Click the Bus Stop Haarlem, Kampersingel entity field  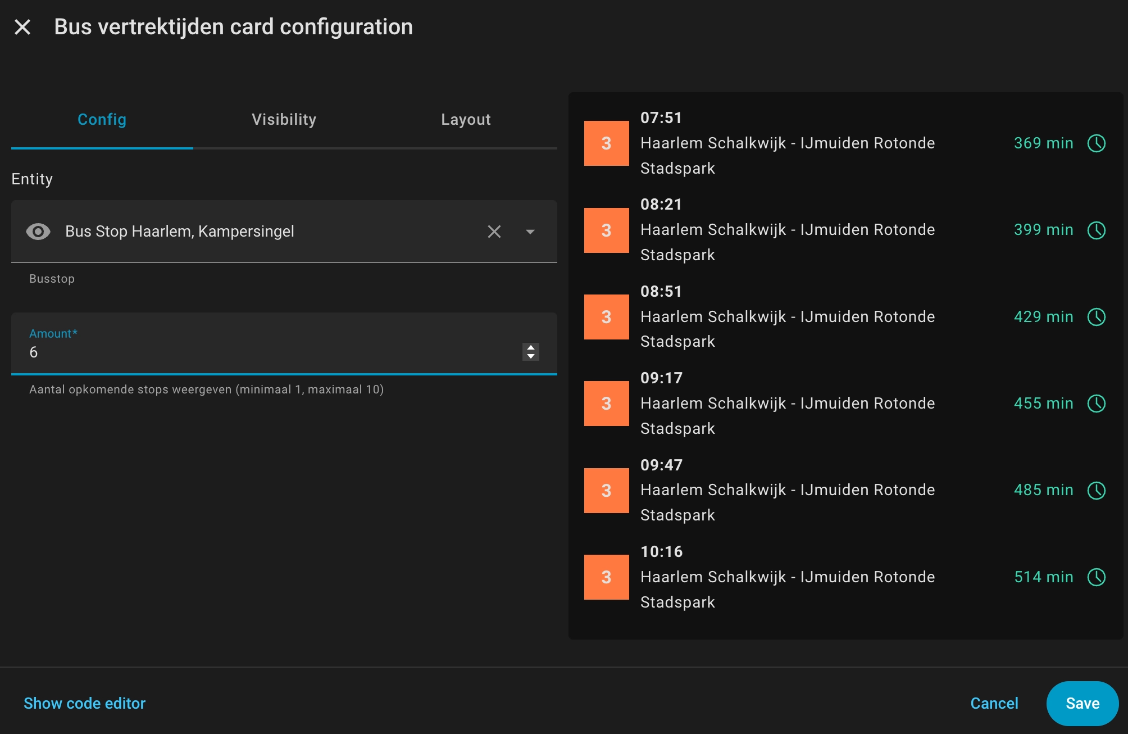(284, 232)
